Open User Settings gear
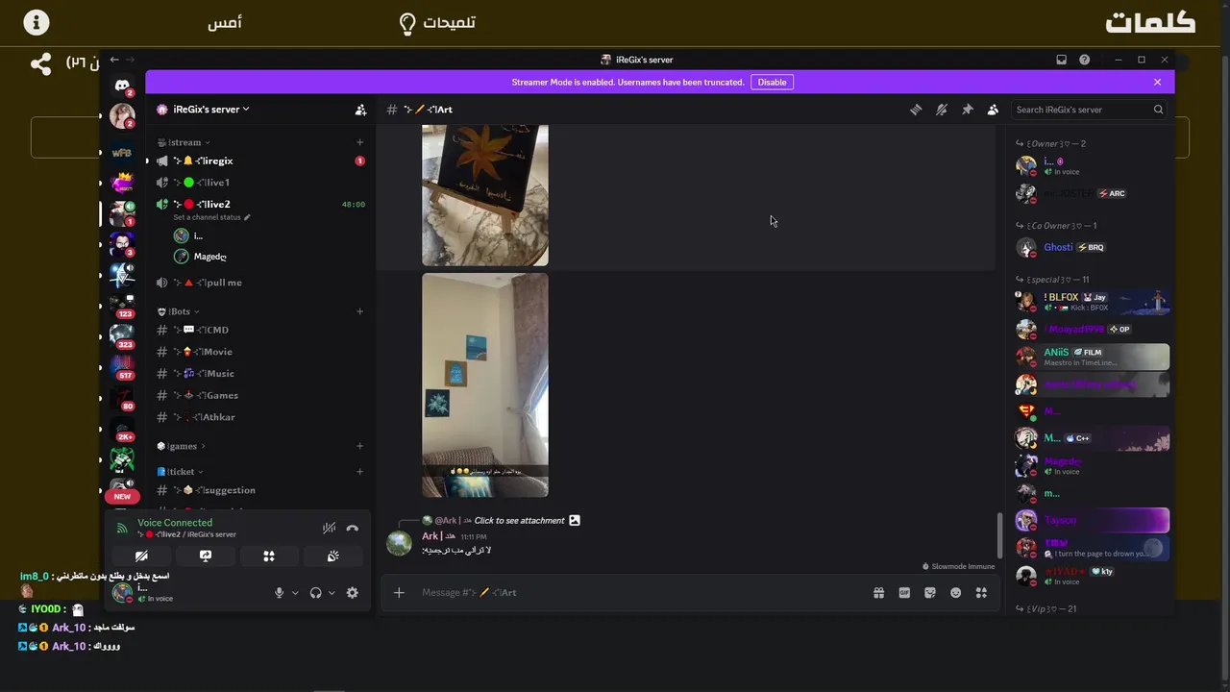1230x692 pixels. pyautogui.click(x=353, y=593)
